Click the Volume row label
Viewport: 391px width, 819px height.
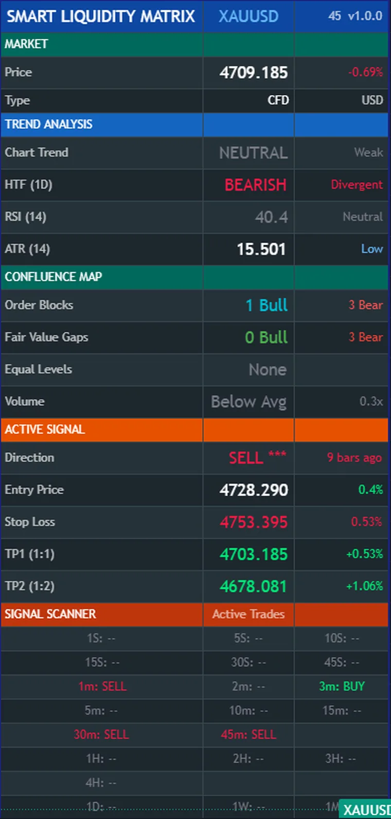[25, 401]
